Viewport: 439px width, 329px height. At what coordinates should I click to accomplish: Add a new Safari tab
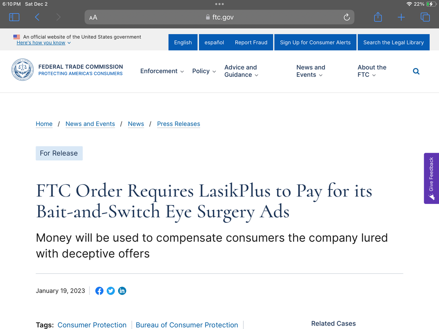point(401,18)
